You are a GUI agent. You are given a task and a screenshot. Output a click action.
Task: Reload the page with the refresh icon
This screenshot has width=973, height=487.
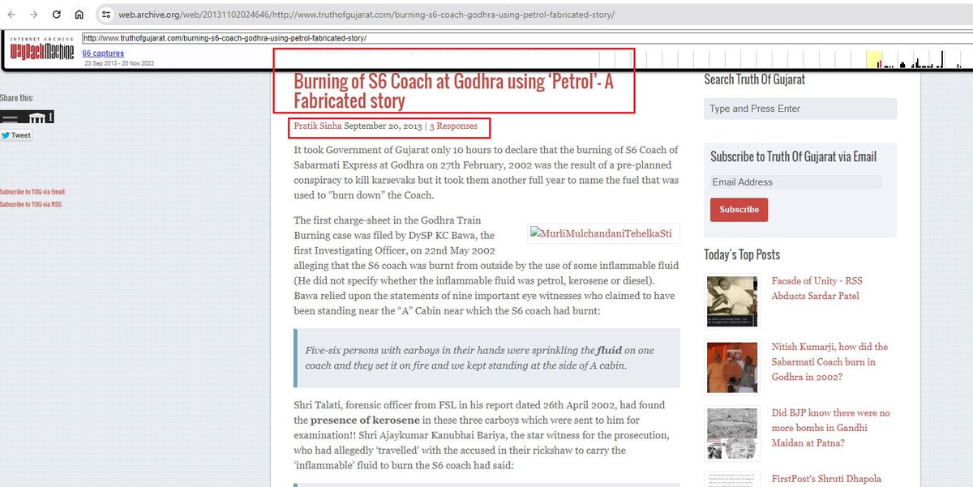click(x=56, y=15)
